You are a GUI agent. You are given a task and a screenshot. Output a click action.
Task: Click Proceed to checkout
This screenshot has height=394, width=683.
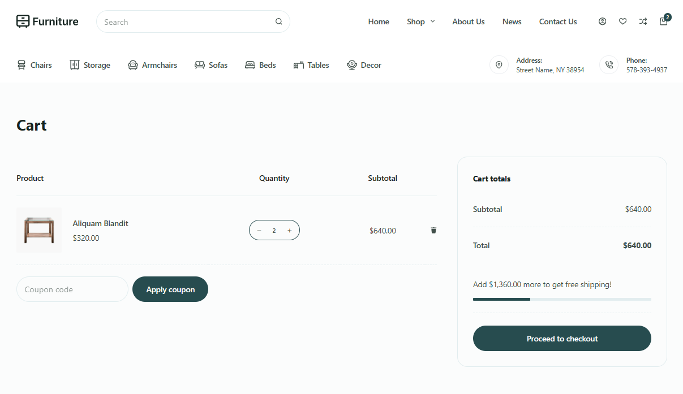[562, 339]
